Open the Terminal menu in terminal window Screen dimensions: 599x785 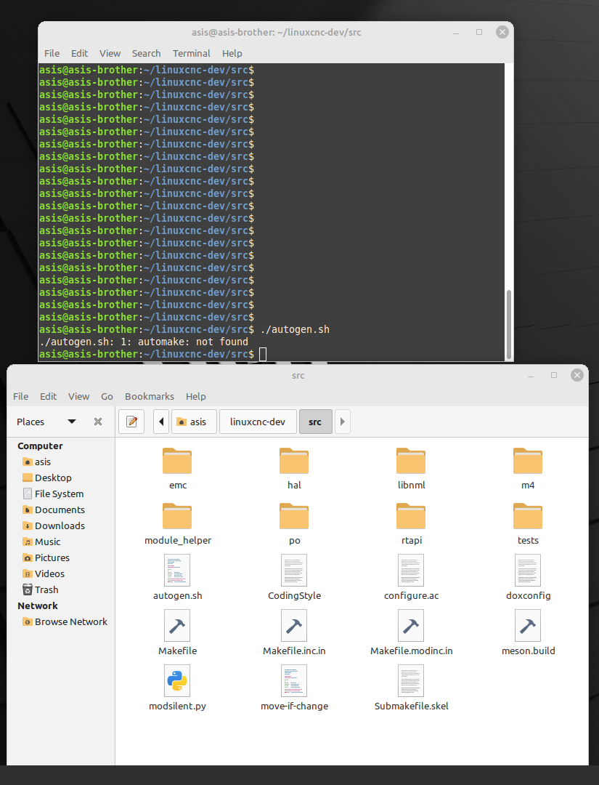click(192, 53)
